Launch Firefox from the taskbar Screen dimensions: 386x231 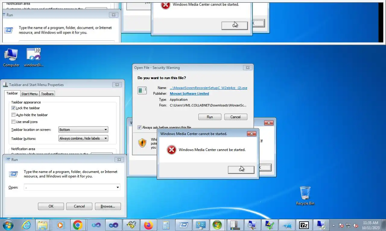(148, 225)
